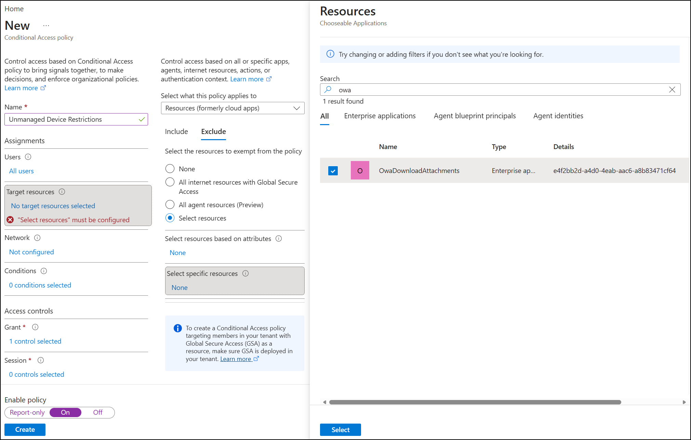Image resolution: width=691 pixels, height=440 pixels.
Task: Clear the search box with the X icon
Action: click(x=672, y=90)
